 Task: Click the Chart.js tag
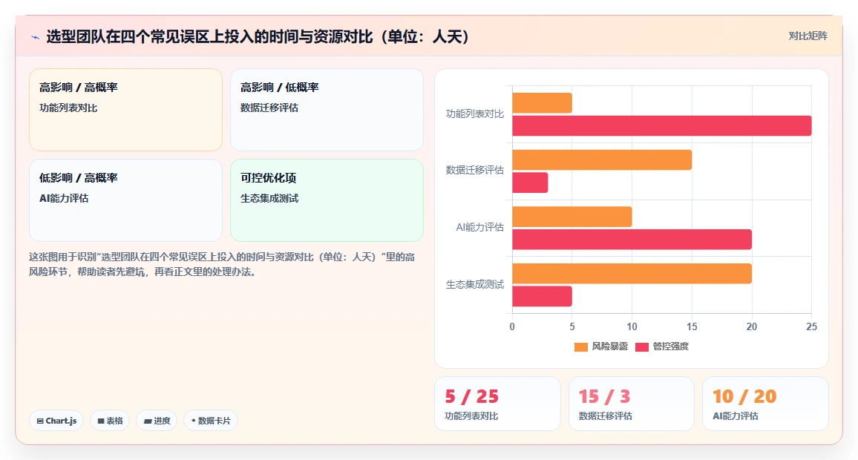(56, 421)
